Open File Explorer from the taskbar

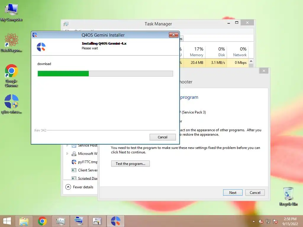pyautogui.click(x=24, y=221)
